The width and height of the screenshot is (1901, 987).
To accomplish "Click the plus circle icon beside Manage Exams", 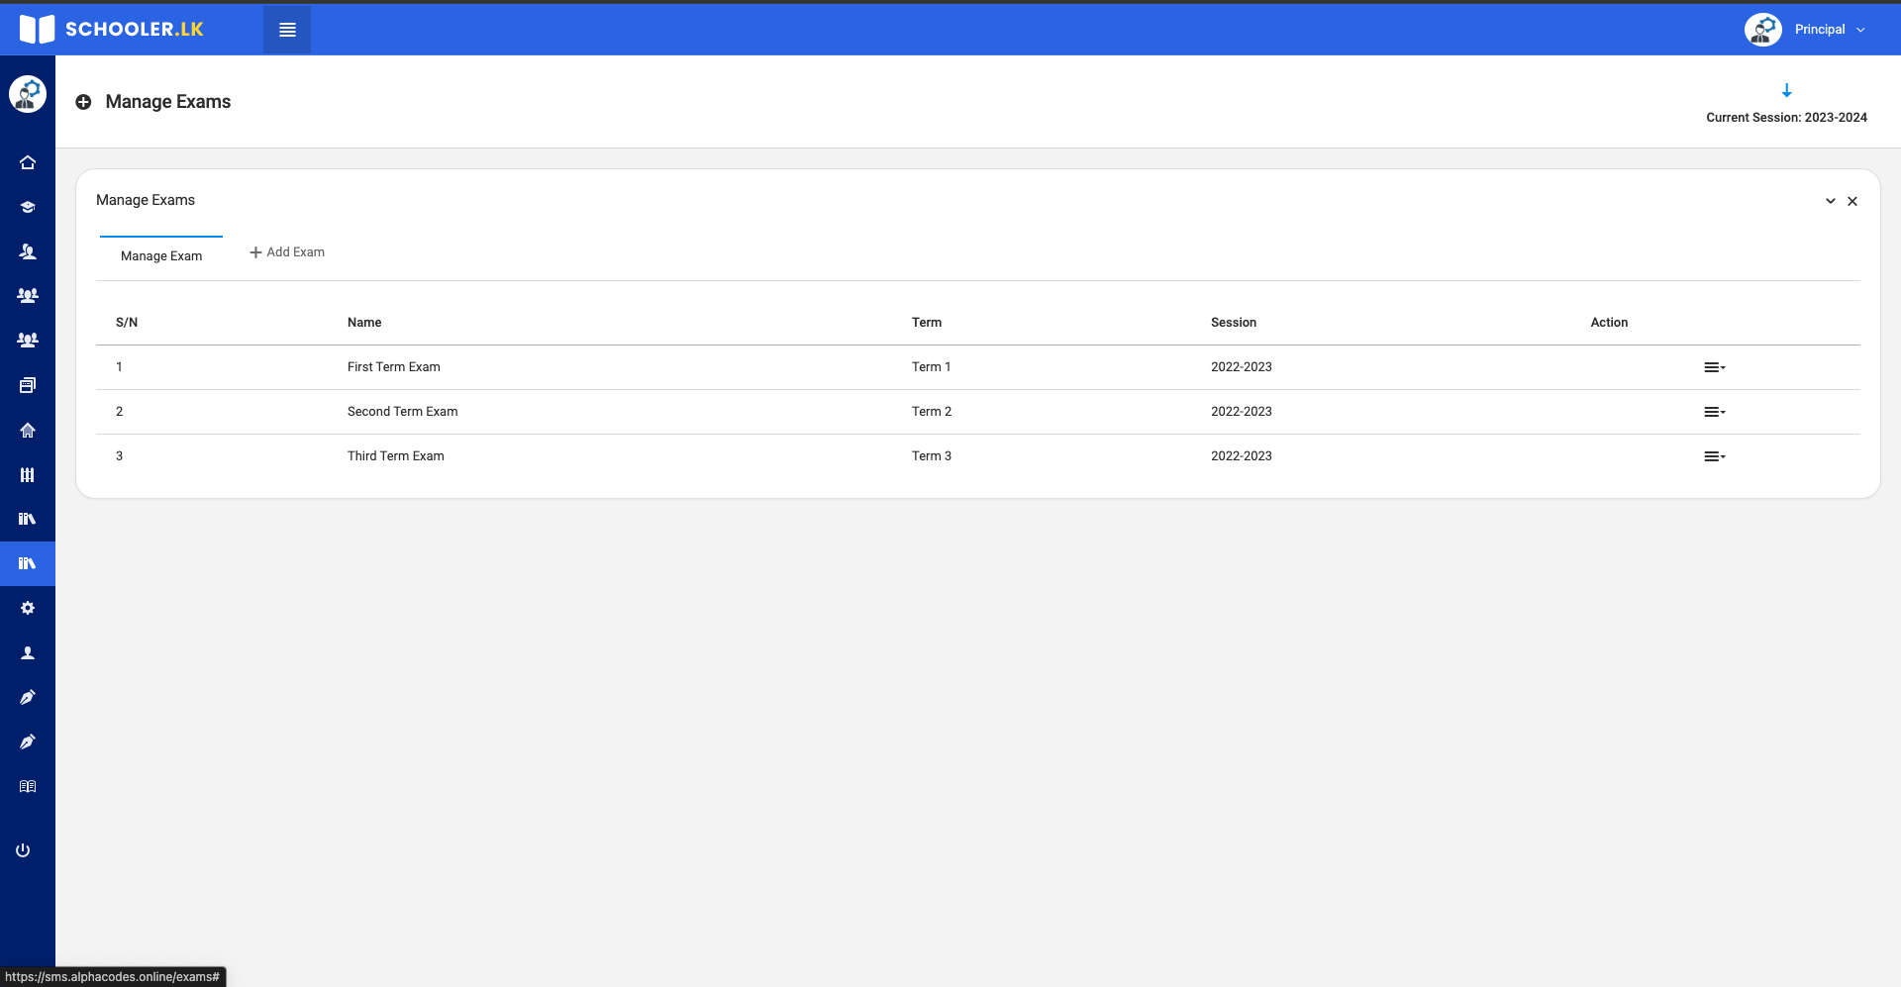I will tap(84, 102).
